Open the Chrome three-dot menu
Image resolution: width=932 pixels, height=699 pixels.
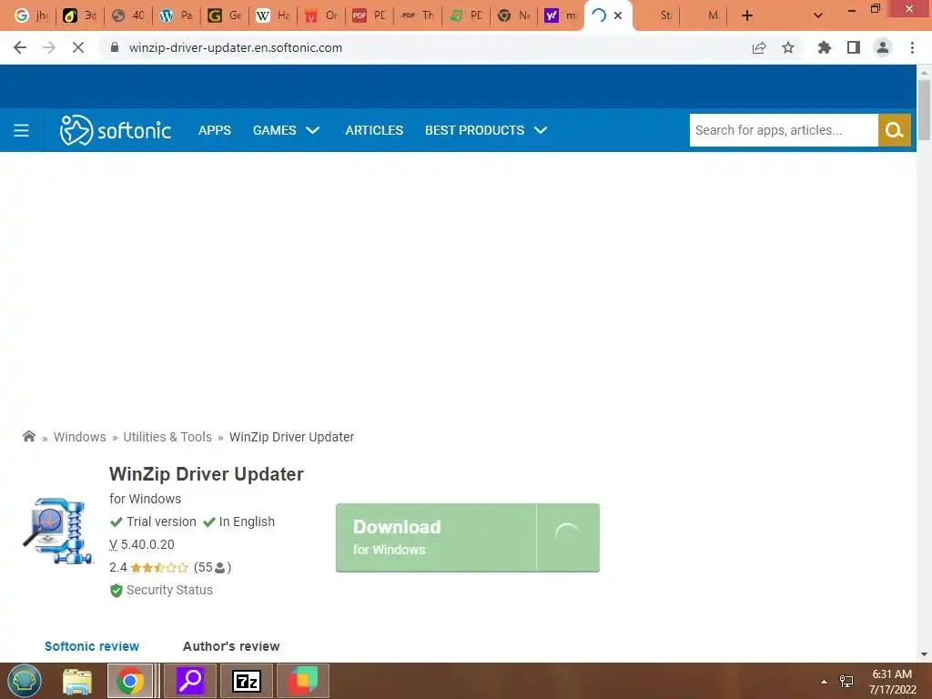[912, 47]
